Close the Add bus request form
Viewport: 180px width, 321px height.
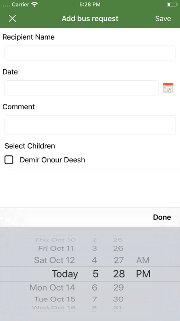(12, 18)
